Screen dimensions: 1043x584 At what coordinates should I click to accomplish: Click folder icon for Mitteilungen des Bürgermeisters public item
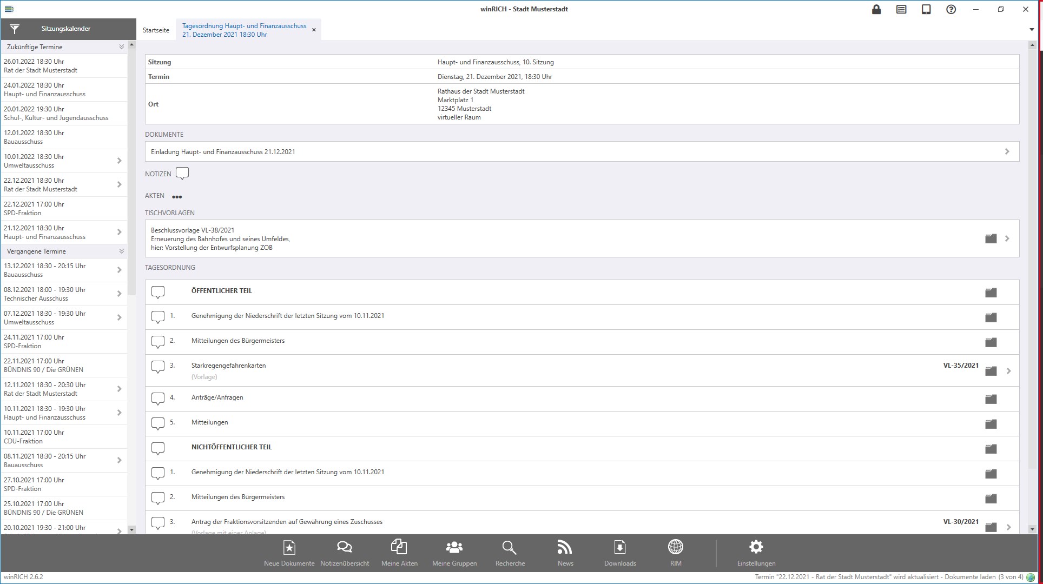click(x=991, y=342)
